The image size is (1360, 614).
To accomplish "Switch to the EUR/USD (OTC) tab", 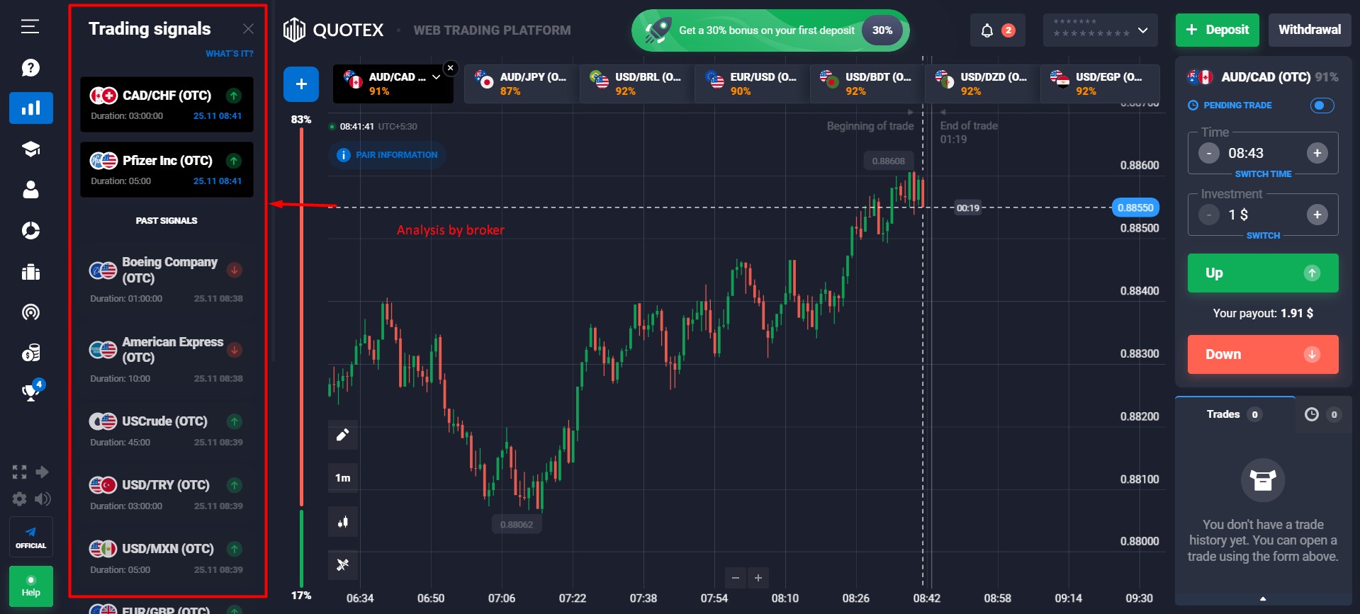I will point(752,84).
